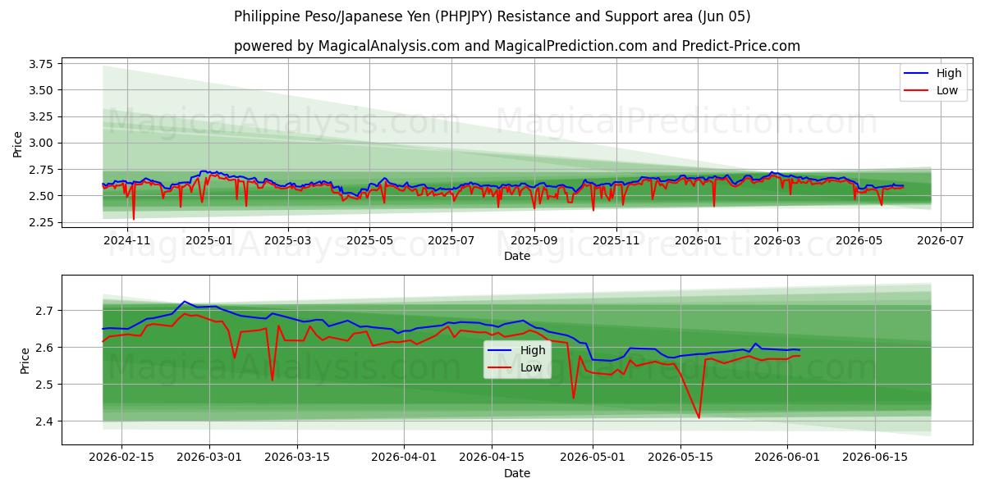Click the 2026-05-01 date tick label
The height and width of the screenshot is (492, 985).
click(592, 458)
